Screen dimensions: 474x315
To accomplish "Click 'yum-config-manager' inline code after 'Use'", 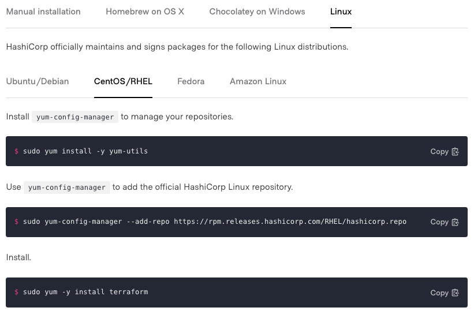I will coord(67,187).
